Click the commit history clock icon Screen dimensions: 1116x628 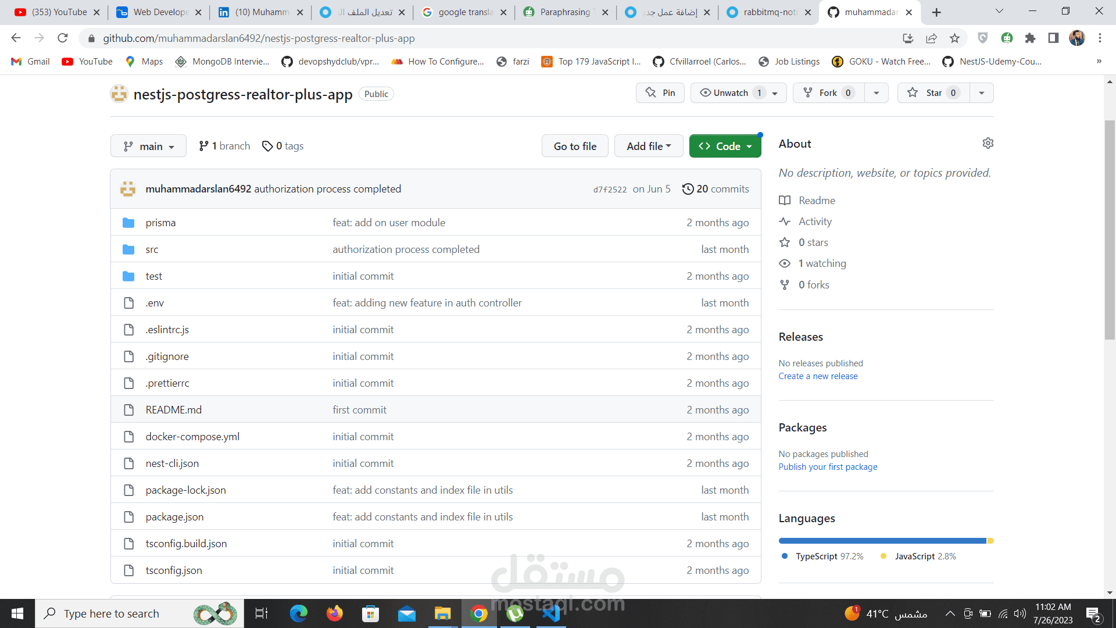(x=688, y=189)
